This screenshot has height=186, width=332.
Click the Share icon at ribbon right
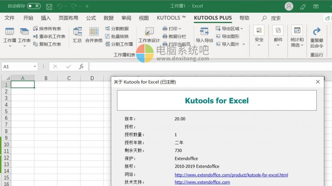(x=327, y=18)
